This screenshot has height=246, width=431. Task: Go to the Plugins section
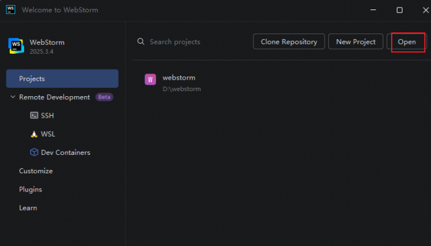coord(30,190)
